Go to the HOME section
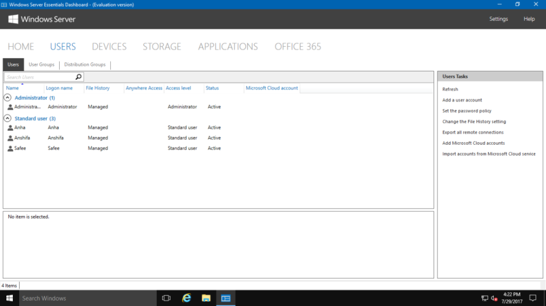The width and height of the screenshot is (546, 306). (21, 47)
